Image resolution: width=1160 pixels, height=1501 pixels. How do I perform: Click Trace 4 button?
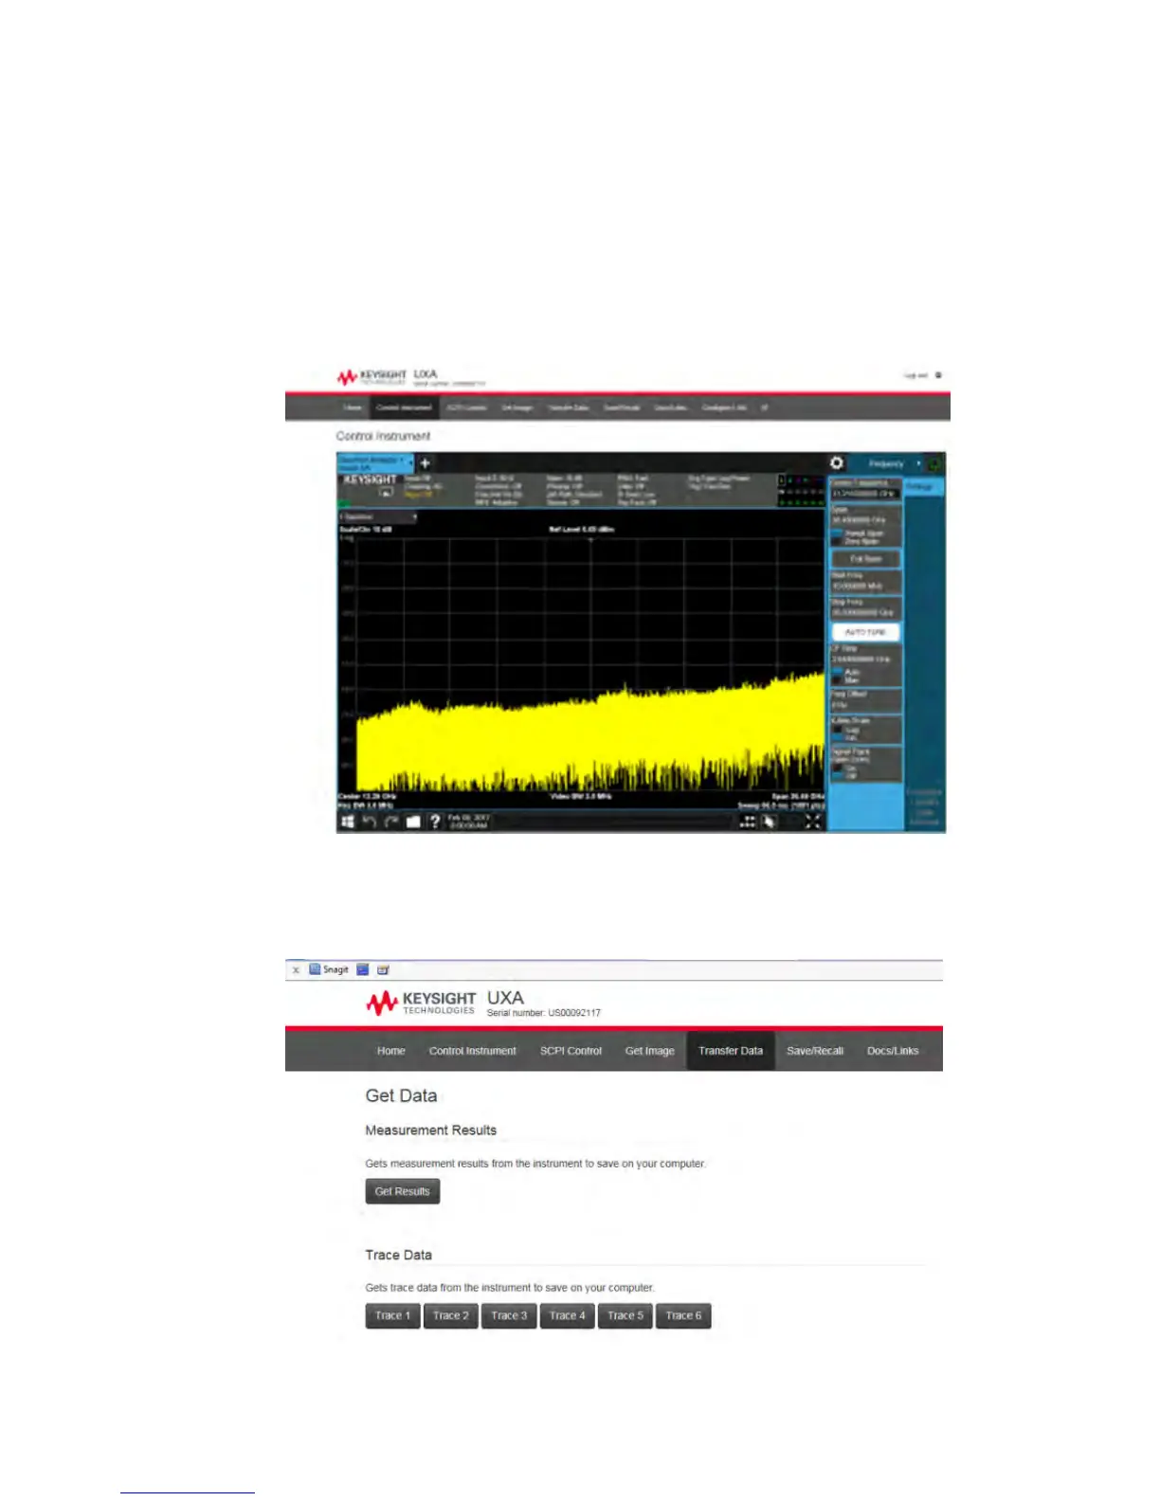(567, 1315)
